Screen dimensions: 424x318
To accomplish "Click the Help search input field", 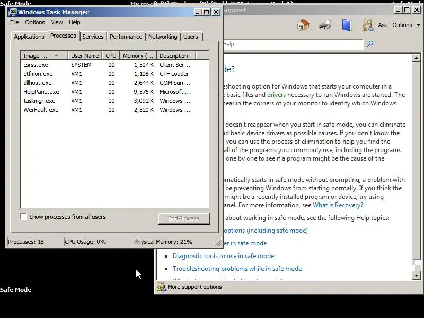I will [293, 44].
